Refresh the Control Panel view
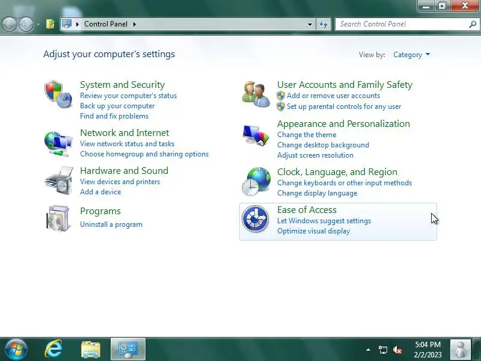The height and width of the screenshot is (361, 481). [323, 24]
